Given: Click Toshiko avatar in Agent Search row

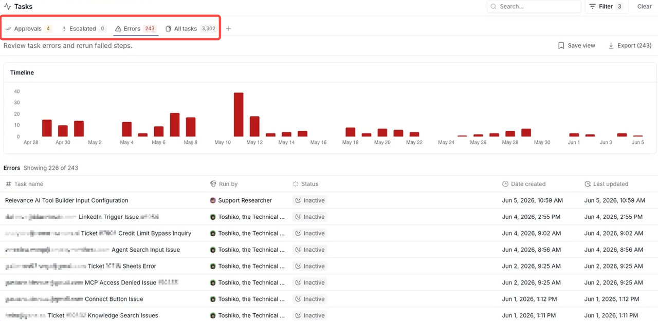Looking at the screenshot, I should (213, 250).
